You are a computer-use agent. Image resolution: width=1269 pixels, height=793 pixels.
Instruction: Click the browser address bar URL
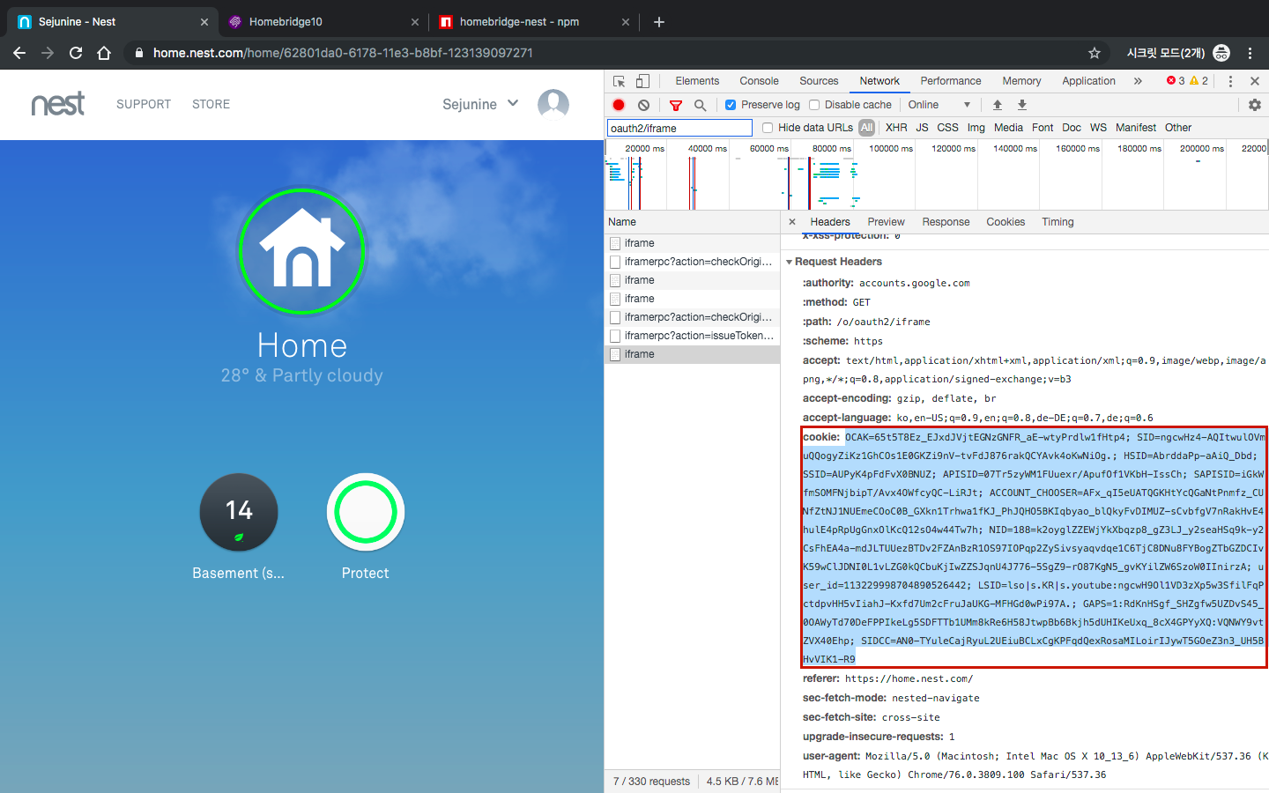[343, 53]
